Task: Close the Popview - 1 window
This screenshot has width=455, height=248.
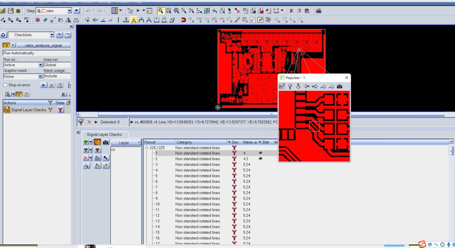Action: (347, 77)
